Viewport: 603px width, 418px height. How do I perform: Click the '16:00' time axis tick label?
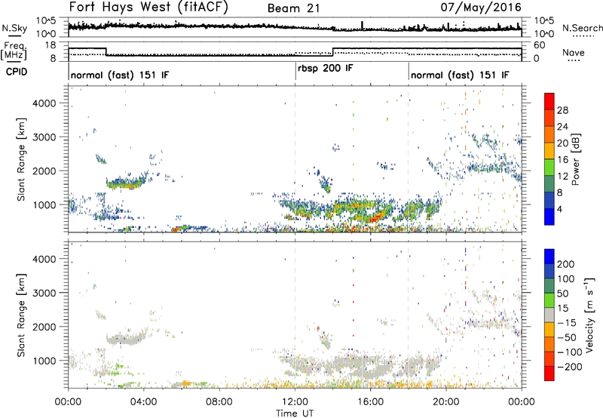pos(370,402)
